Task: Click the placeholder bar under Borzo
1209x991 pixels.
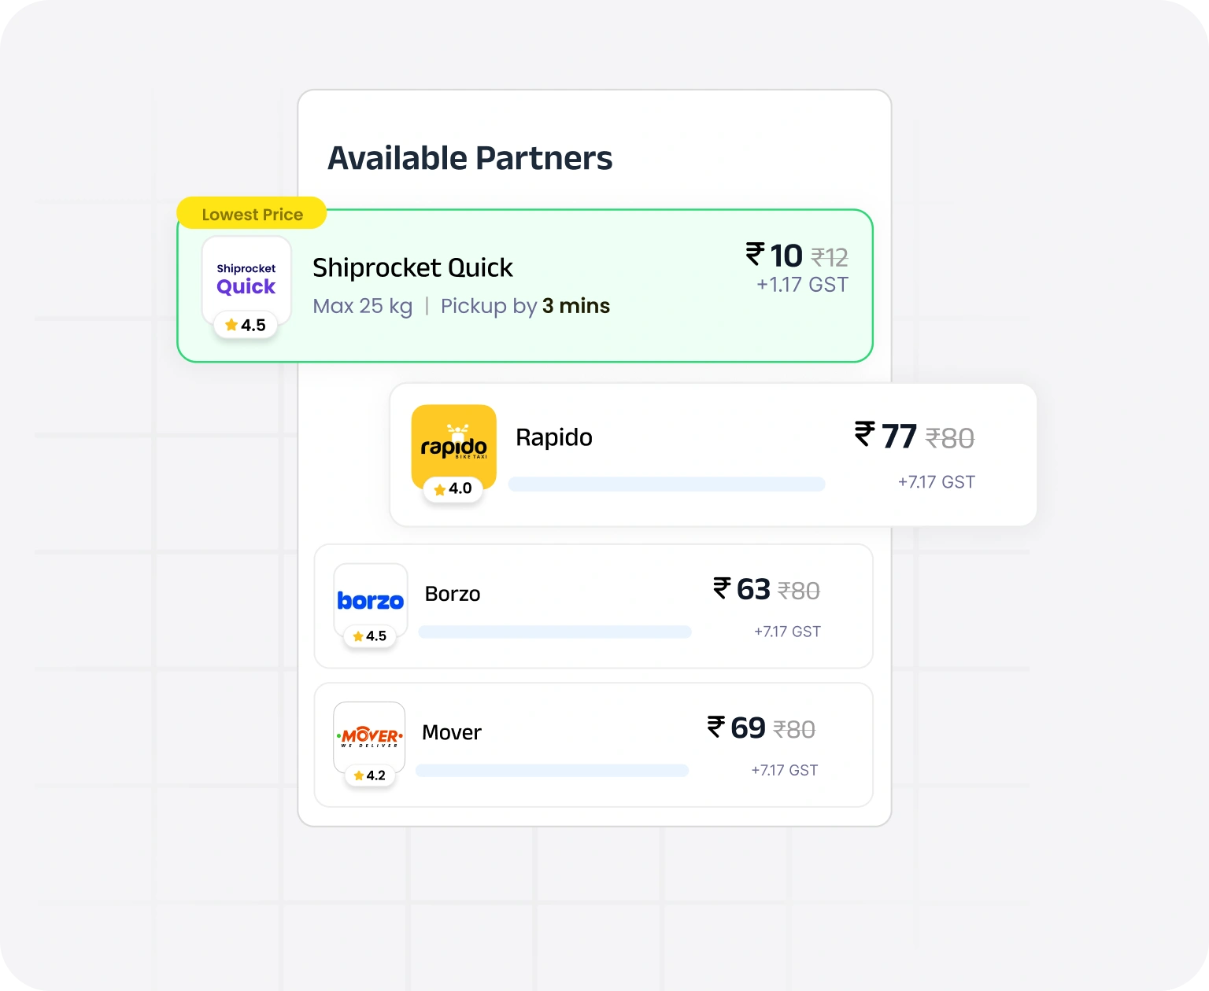Action: [555, 632]
